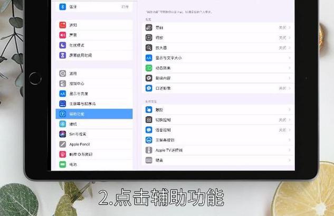Open the 朗读内容 row chevron
This screenshot has width=334, height=216.
click(290, 78)
